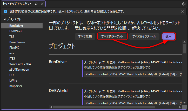Click the すべて再ターゲット button
The width and height of the screenshot is (188, 111).
(x=112, y=36)
